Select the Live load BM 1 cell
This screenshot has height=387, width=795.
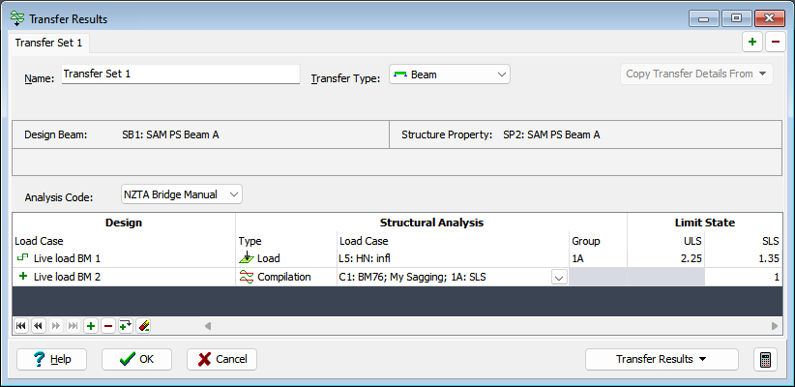point(124,258)
